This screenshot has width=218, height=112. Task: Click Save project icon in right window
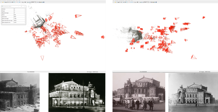coord(118,2)
